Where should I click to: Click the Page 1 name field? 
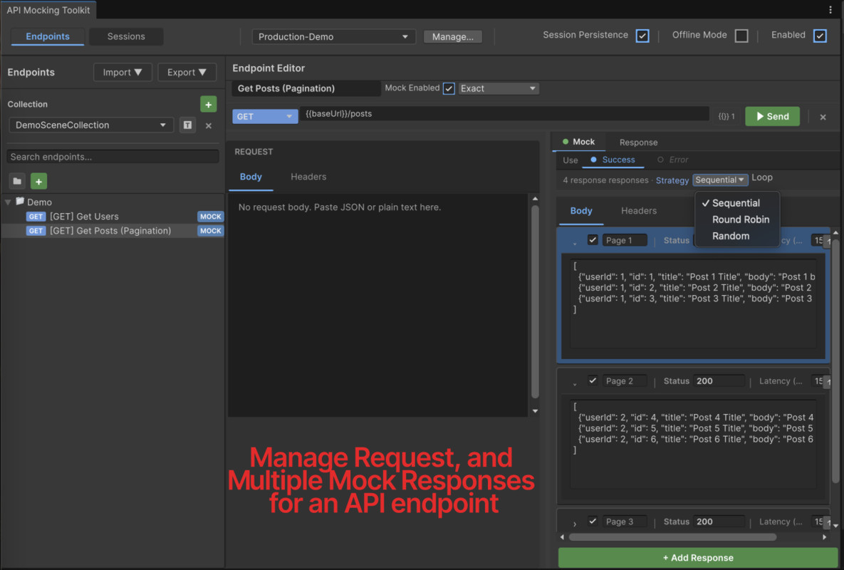point(625,240)
